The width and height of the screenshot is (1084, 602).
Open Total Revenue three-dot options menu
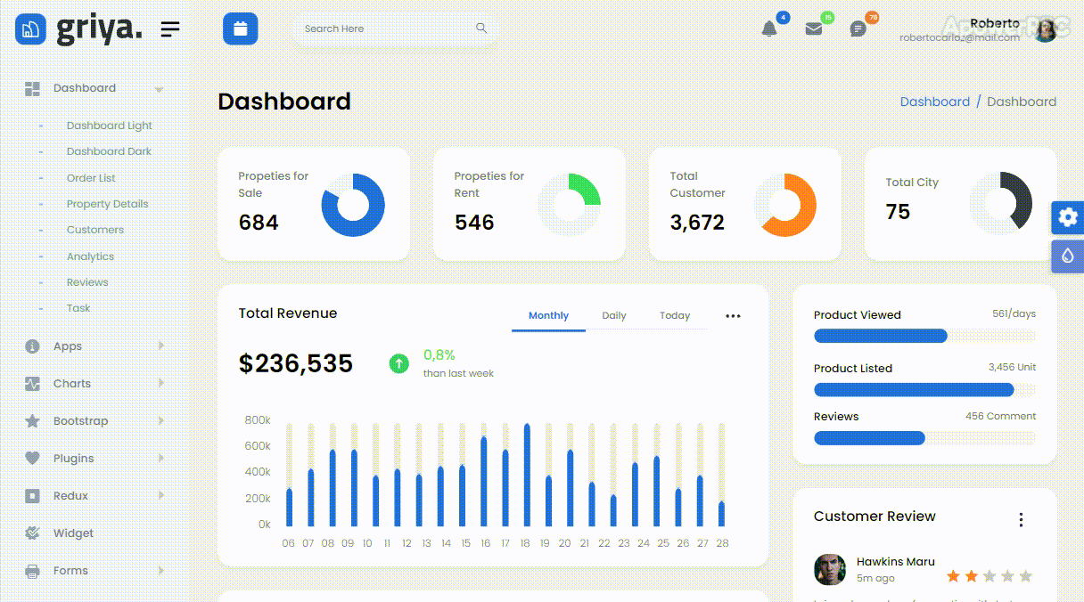point(733,316)
